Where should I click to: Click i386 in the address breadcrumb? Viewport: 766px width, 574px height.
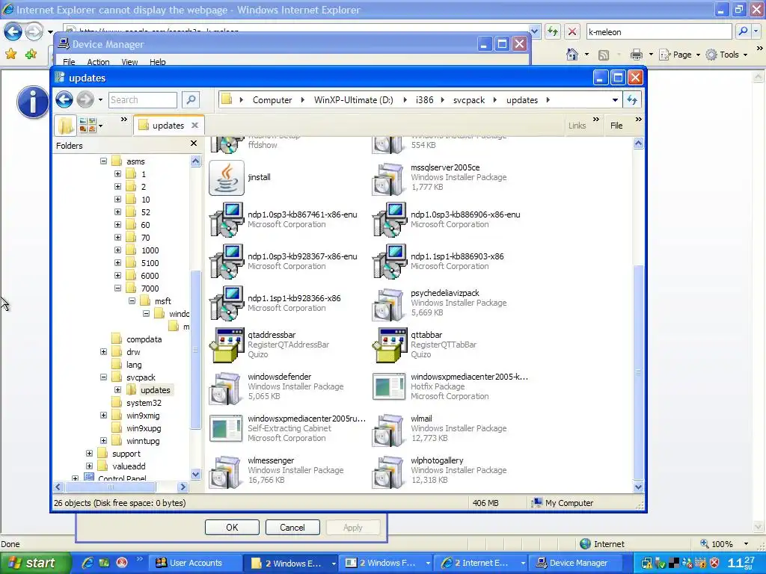coord(424,100)
